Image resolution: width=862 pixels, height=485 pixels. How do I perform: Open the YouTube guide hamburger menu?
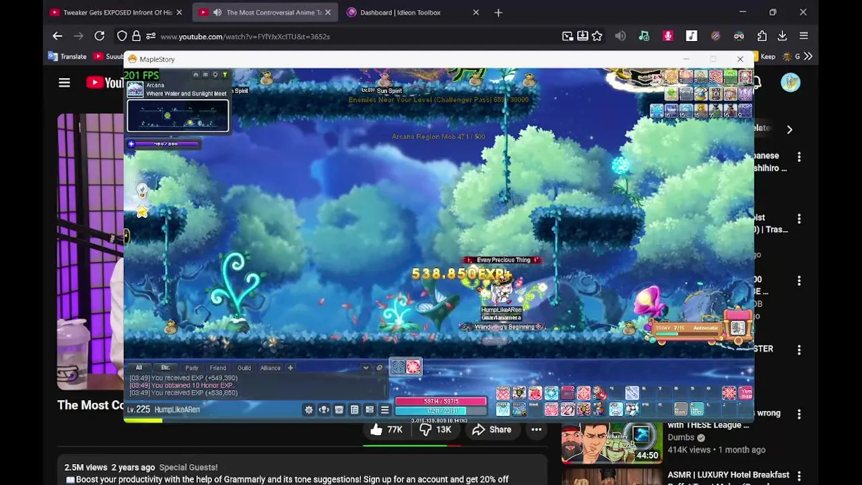pos(64,83)
